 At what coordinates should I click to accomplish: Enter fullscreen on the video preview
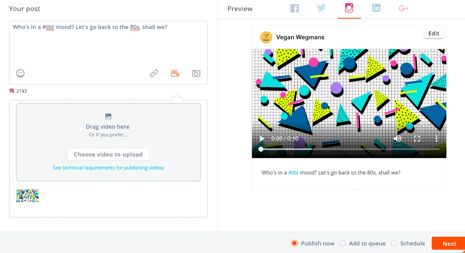coord(417,139)
